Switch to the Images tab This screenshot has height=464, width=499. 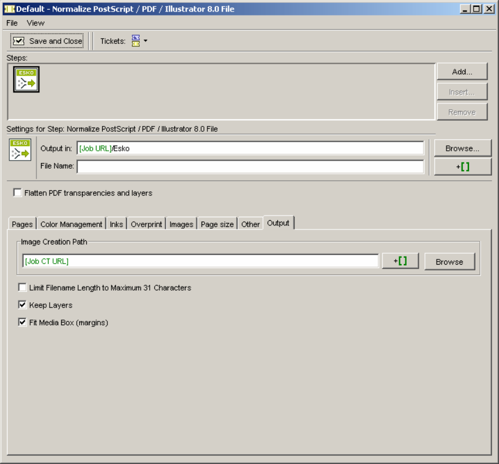tap(181, 224)
